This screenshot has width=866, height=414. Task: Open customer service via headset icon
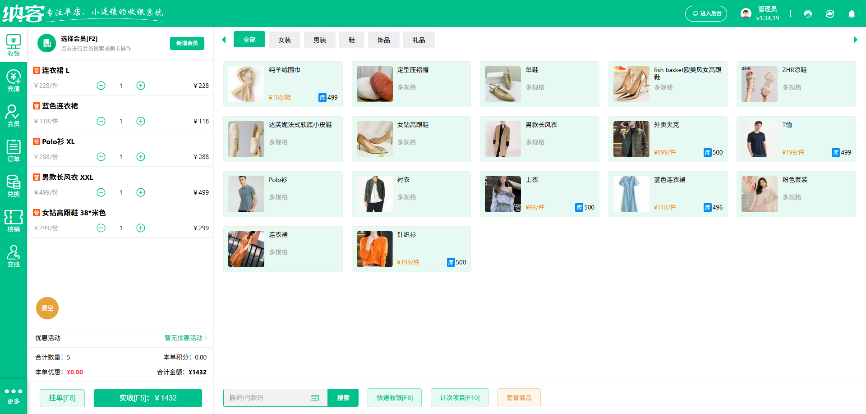pyautogui.click(x=808, y=14)
